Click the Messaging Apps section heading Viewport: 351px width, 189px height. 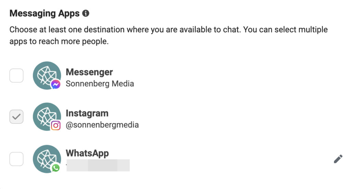(x=44, y=14)
